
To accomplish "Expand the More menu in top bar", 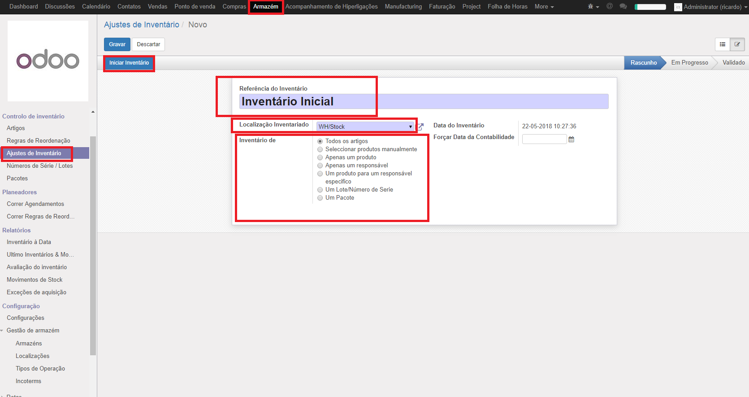I will 544,7.
